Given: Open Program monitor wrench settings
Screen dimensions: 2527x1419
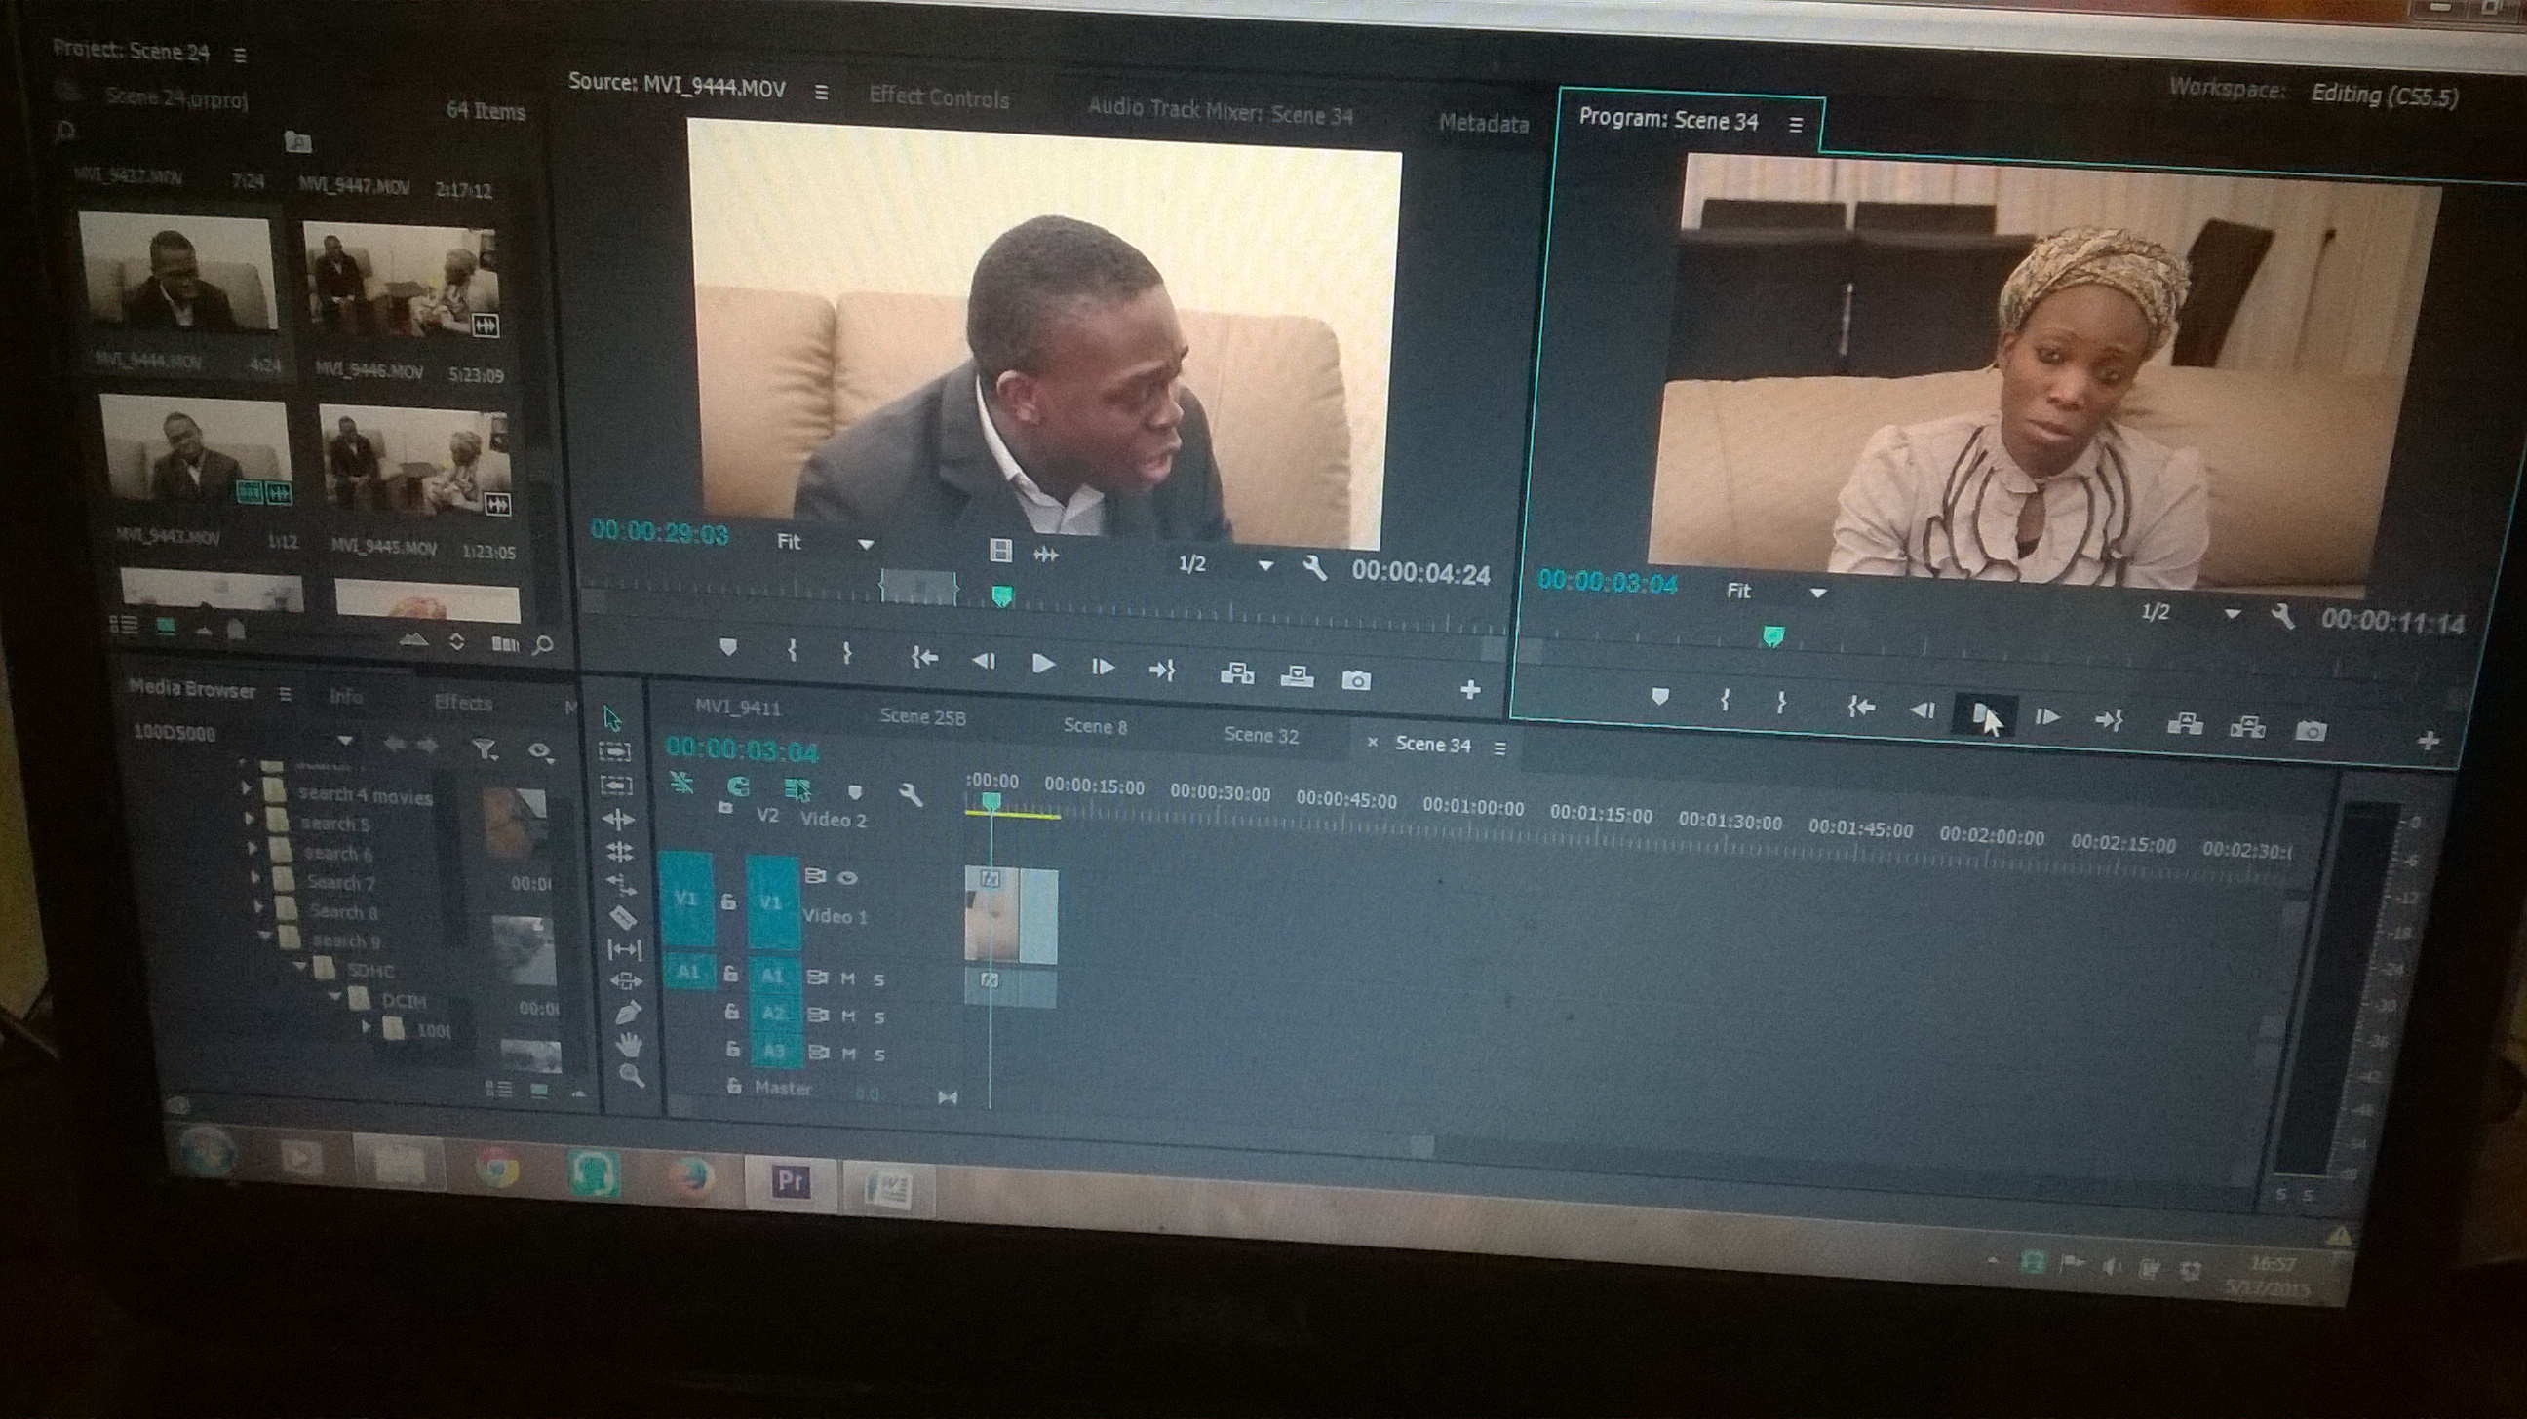Looking at the screenshot, I should (2281, 617).
